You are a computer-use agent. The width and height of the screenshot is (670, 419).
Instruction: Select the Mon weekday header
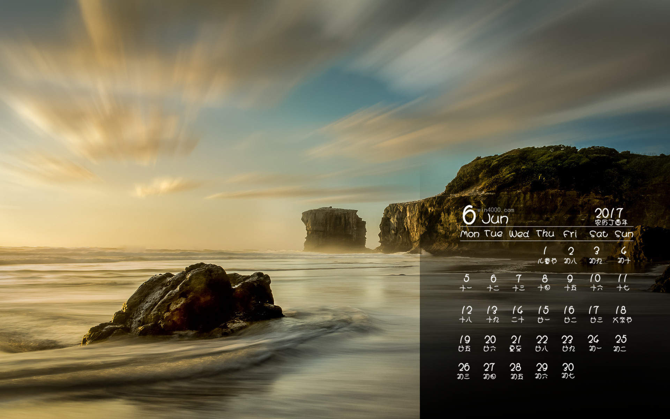tap(470, 234)
